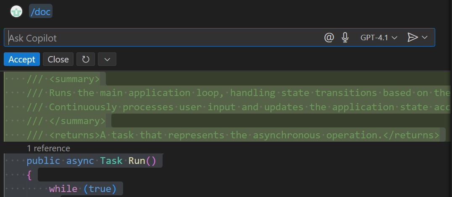The height and width of the screenshot is (197, 452).
Task: Click the 'Task' return type
Action: pyautogui.click(x=111, y=161)
